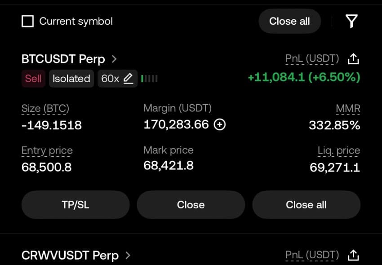
Task: Select the Isolated margin mode tag
Action: 71,79
